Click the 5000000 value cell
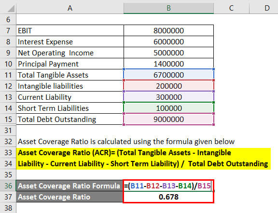278x213 pixels. pos(168,53)
